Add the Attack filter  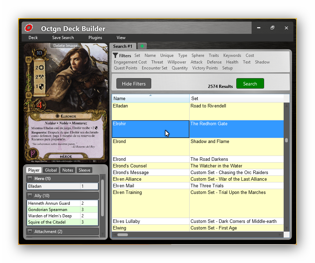(x=197, y=62)
